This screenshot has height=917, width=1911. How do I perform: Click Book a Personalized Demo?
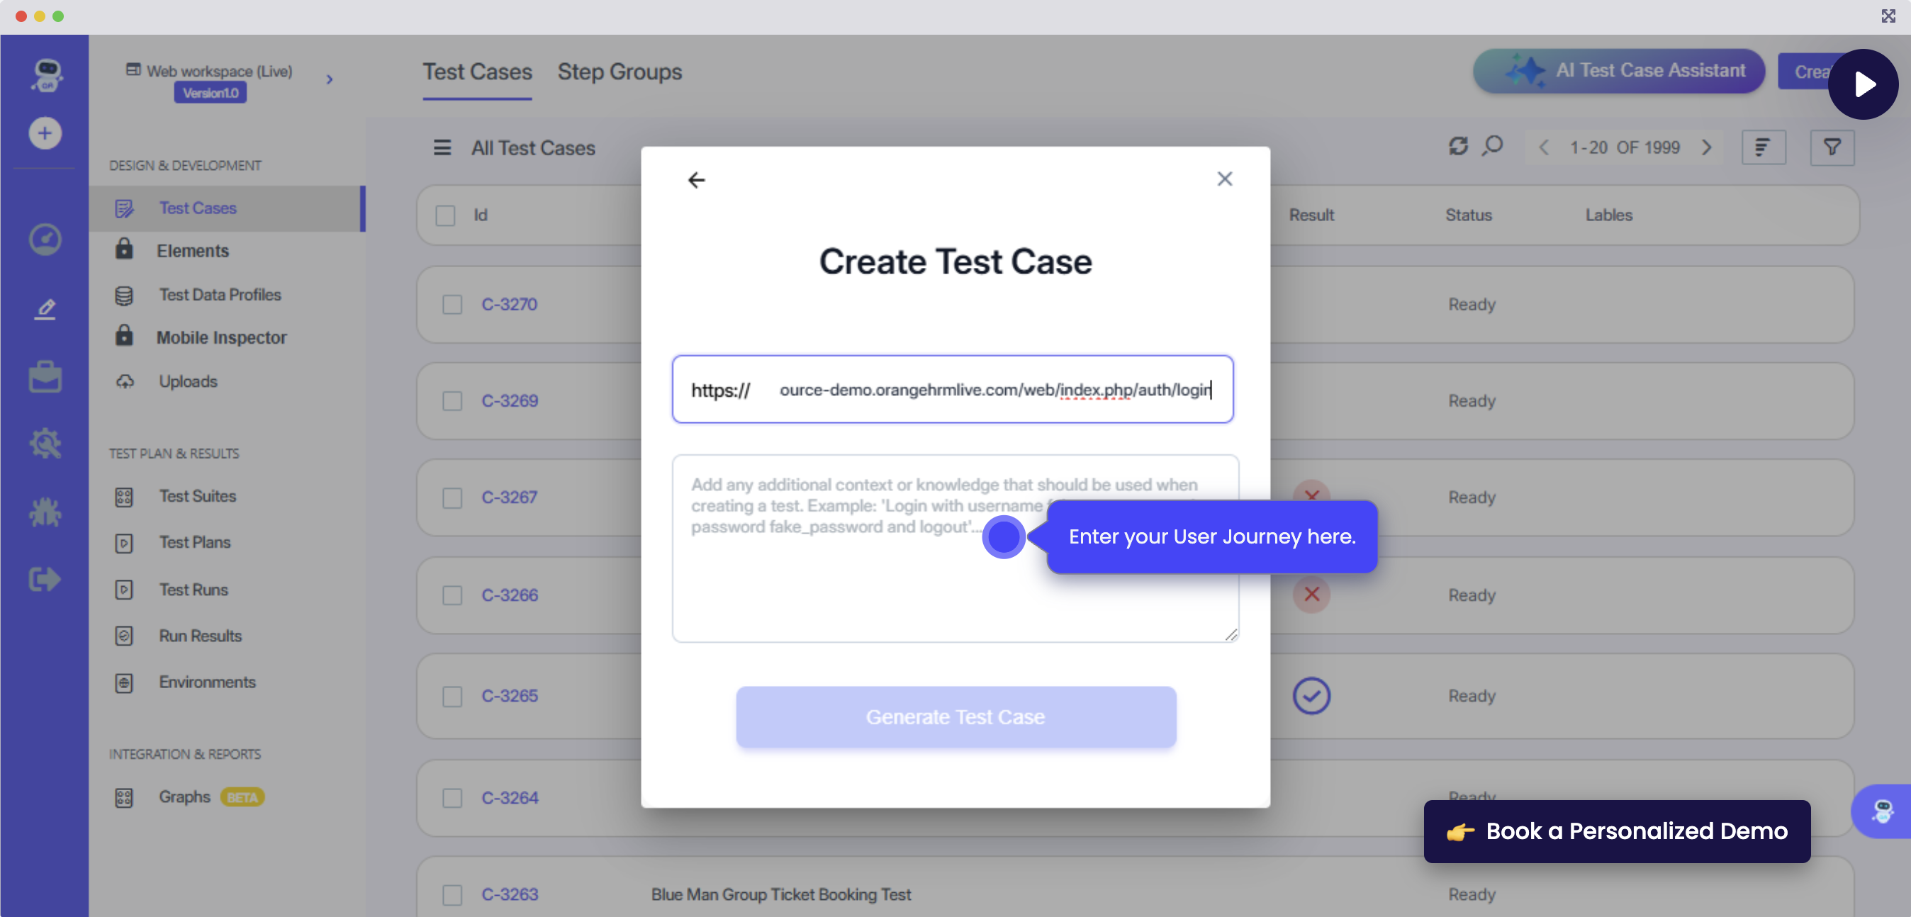pos(1617,831)
